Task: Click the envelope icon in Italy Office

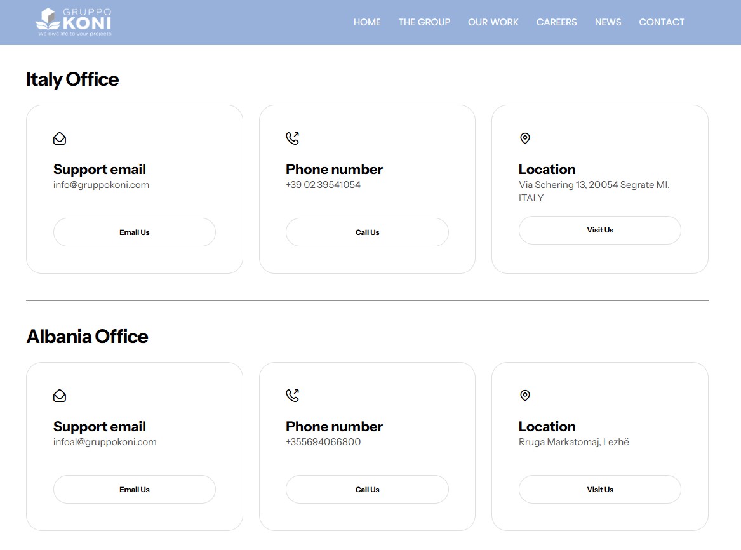Action: coord(60,138)
